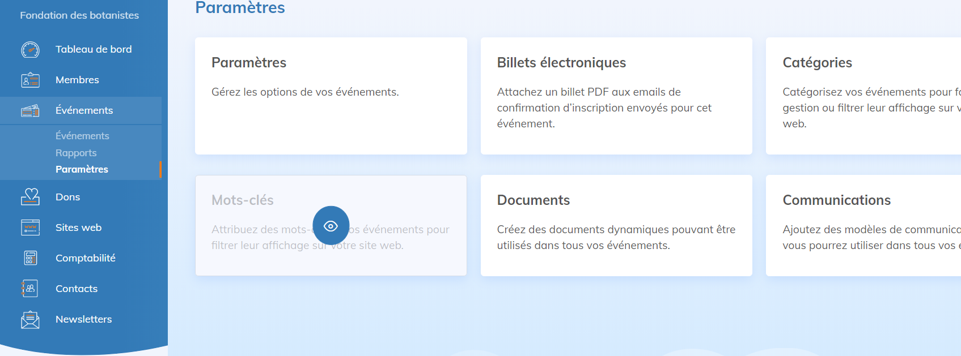The image size is (961, 356).
Task: Click the Contacts address book icon
Action: 30,289
